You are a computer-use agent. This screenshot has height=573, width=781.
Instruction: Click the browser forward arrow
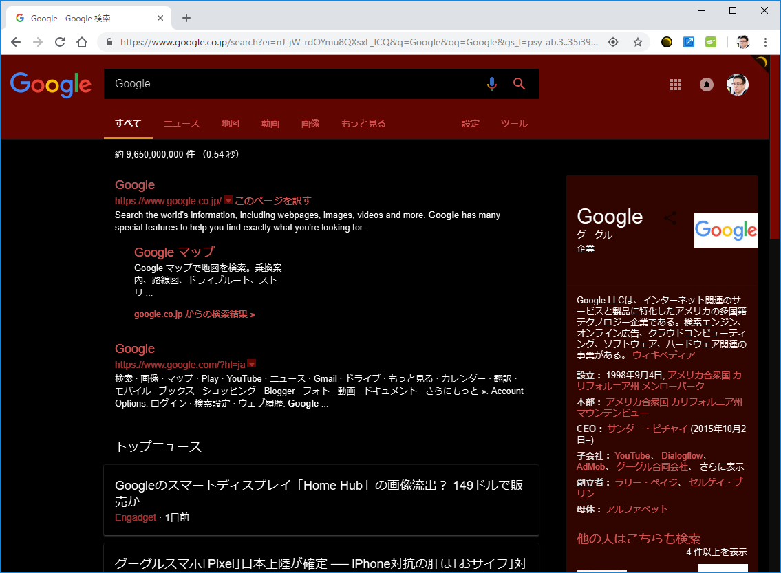click(38, 43)
